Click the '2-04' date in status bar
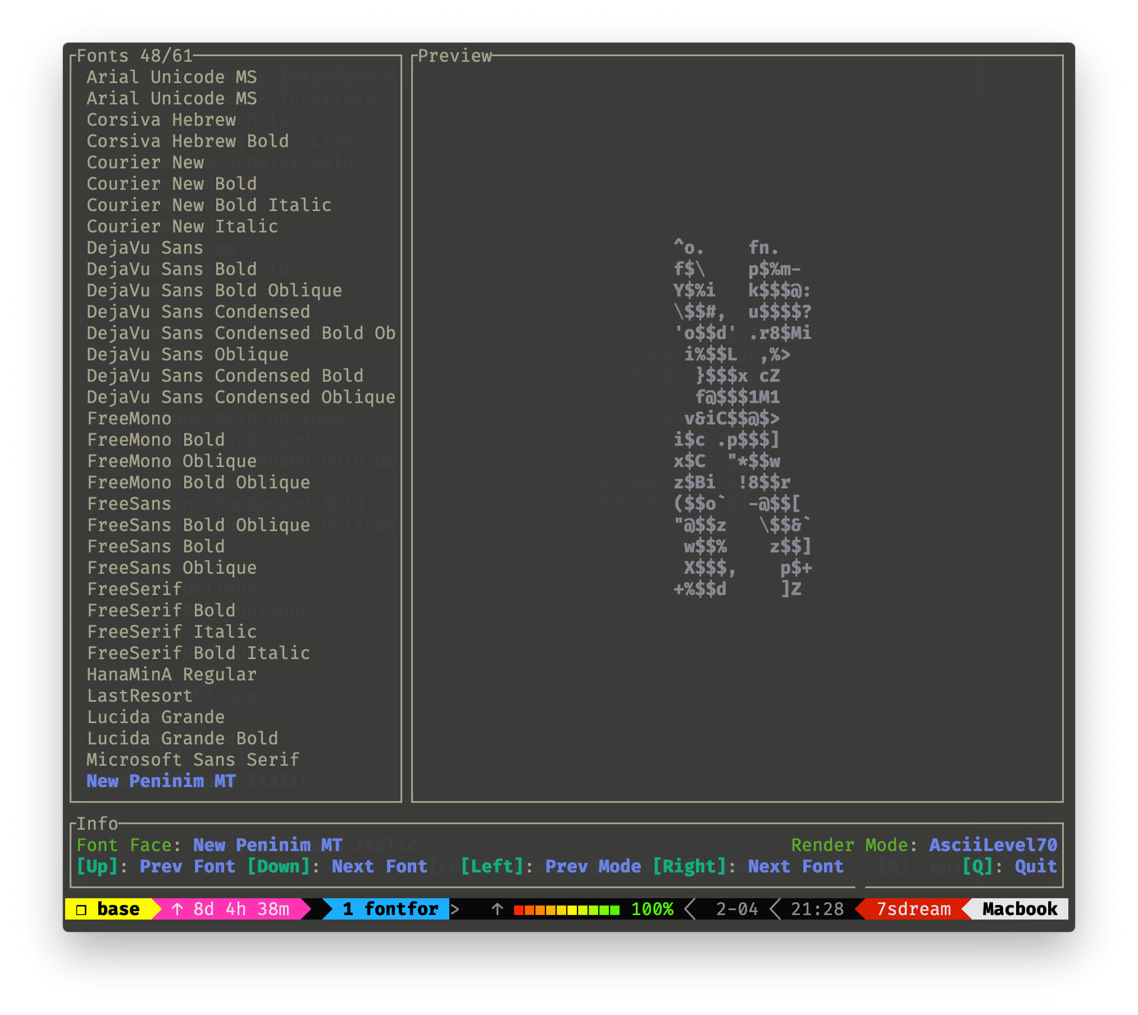This screenshot has height=1015, width=1138. (x=737, y=909)
